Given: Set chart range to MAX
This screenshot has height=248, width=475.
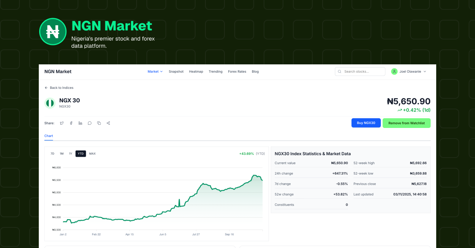Looking at the screenshot, I should coord(92,154).
